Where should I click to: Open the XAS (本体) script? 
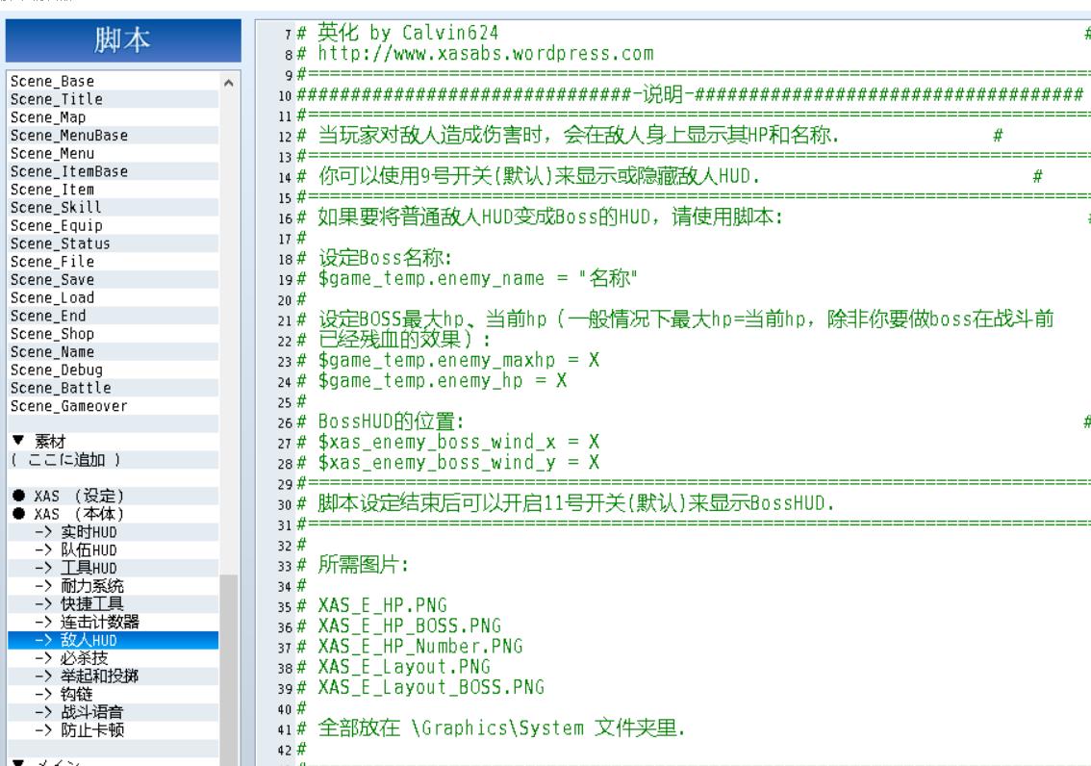coord(113,515)
